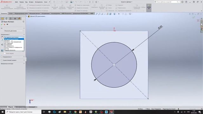Pick До вершины end condition
The image size is (203, 114).
[x=14, y=45]
